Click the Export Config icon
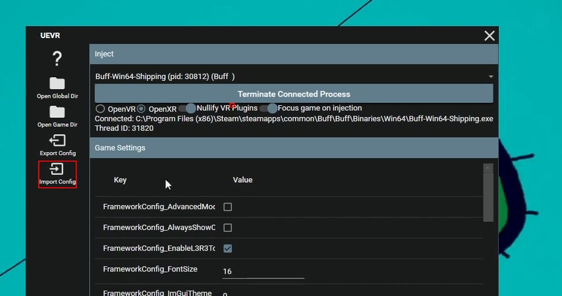 click(57, 141)
